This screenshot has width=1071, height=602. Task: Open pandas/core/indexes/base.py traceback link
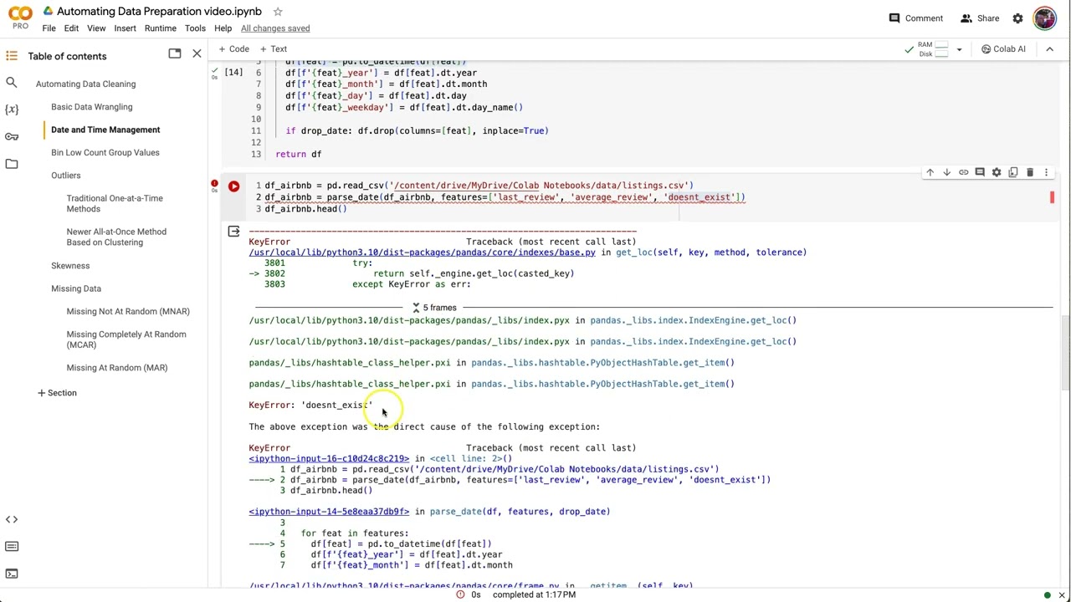pos(422,253)
